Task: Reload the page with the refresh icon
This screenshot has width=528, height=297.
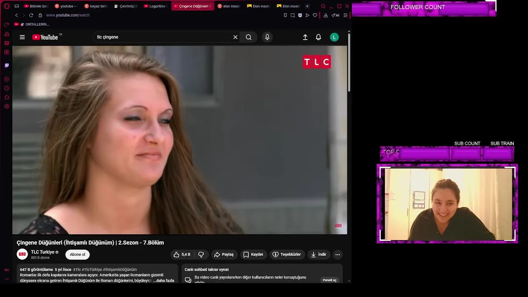Action: tap(31, 15)
